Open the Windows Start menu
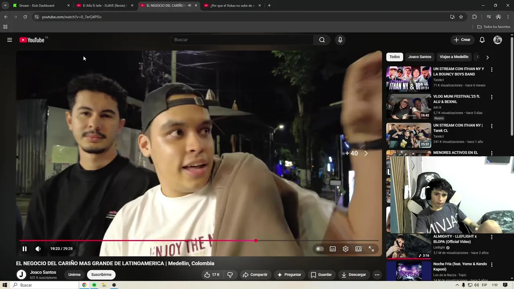Screen dimensions: 514x289 [5, 285]
